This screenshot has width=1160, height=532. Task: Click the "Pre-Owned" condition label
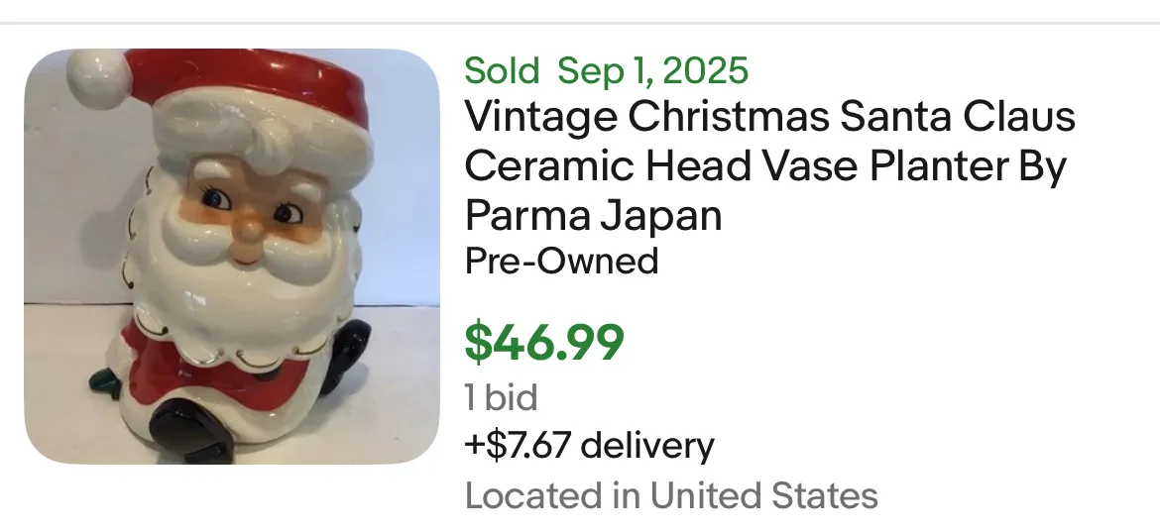point(561,261)
